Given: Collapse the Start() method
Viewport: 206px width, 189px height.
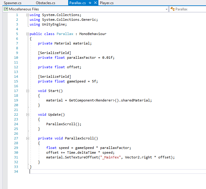Looking at the screenshot, I should (28, 91).
